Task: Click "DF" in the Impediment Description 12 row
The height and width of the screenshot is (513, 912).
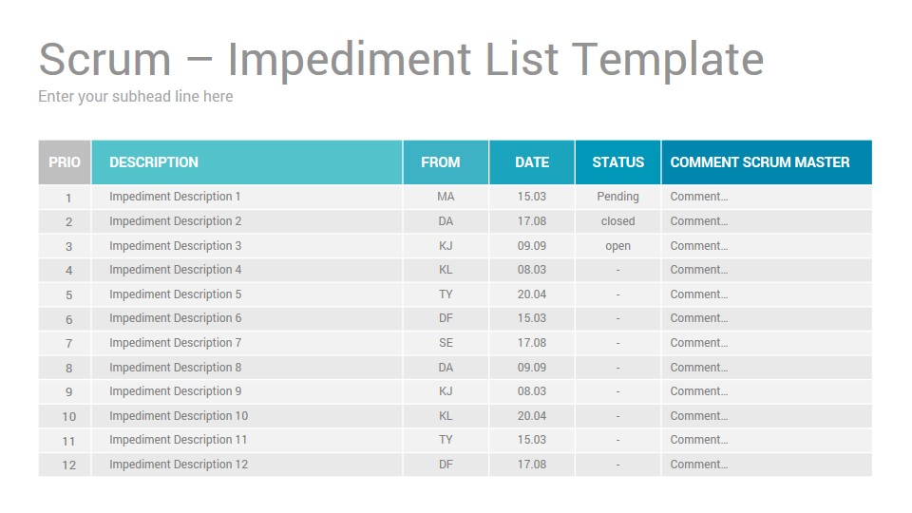Action: click(x=446, y=465)
